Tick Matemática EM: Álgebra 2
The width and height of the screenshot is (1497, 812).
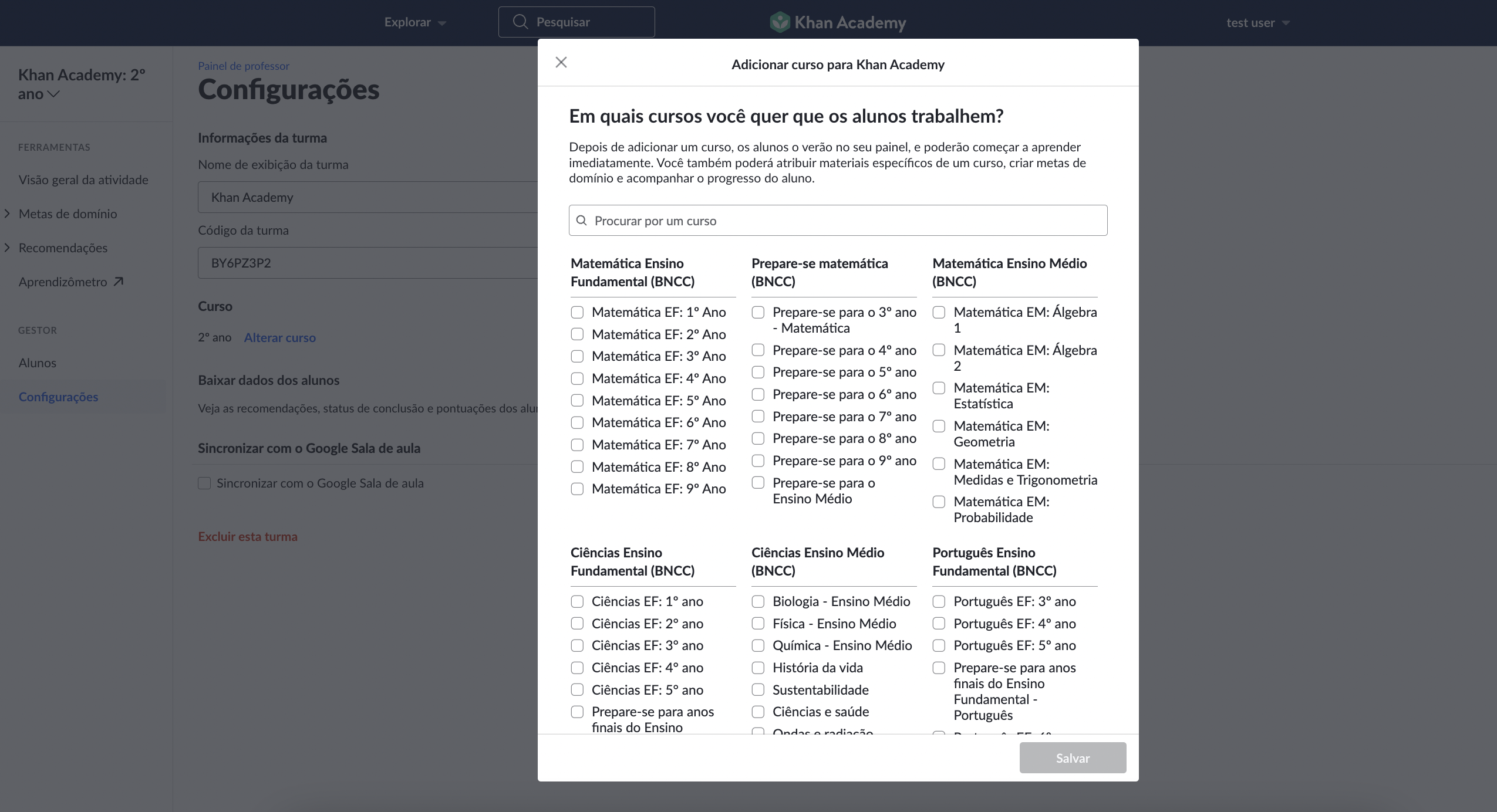point(939,350)
